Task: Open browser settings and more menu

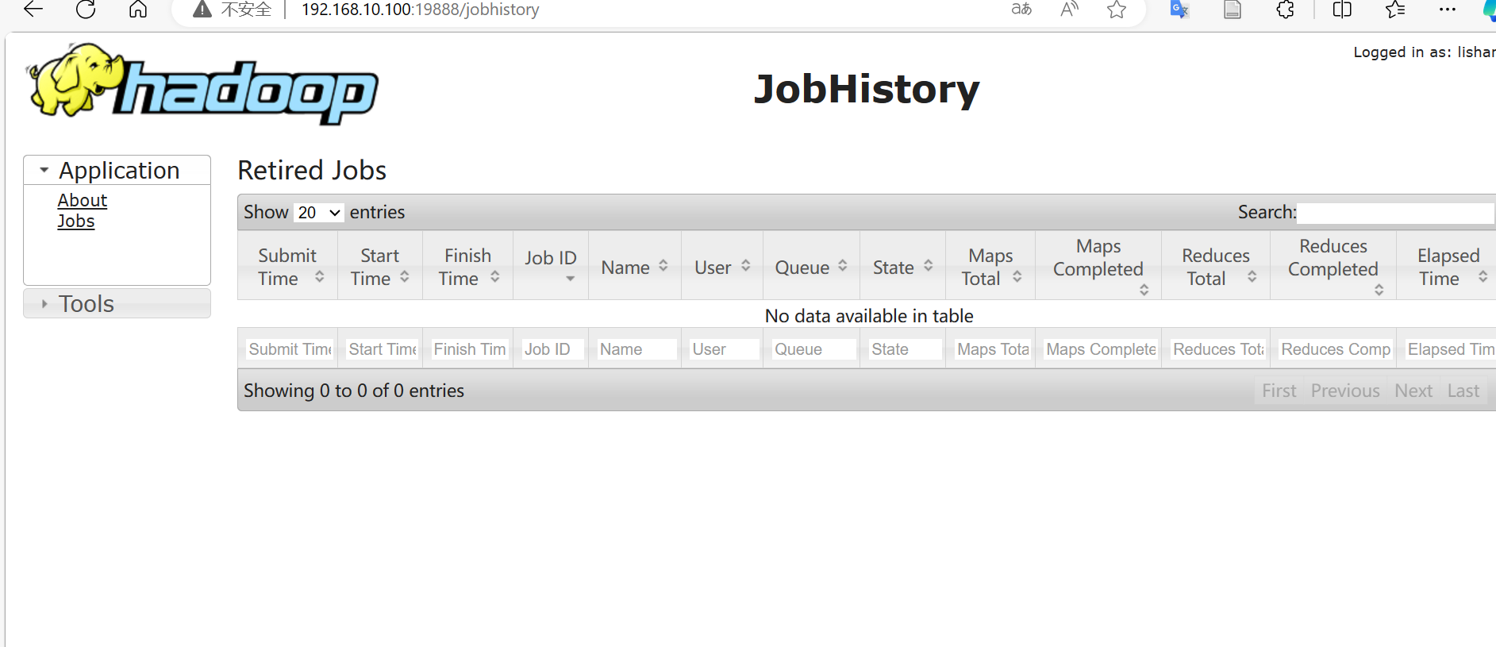Action: (1448, 10)
